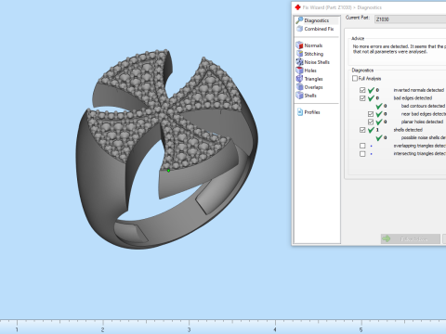This screenshot has width=446, height=334.
Task: Click the ruler mark labeled 3
Action: (189, 329)
